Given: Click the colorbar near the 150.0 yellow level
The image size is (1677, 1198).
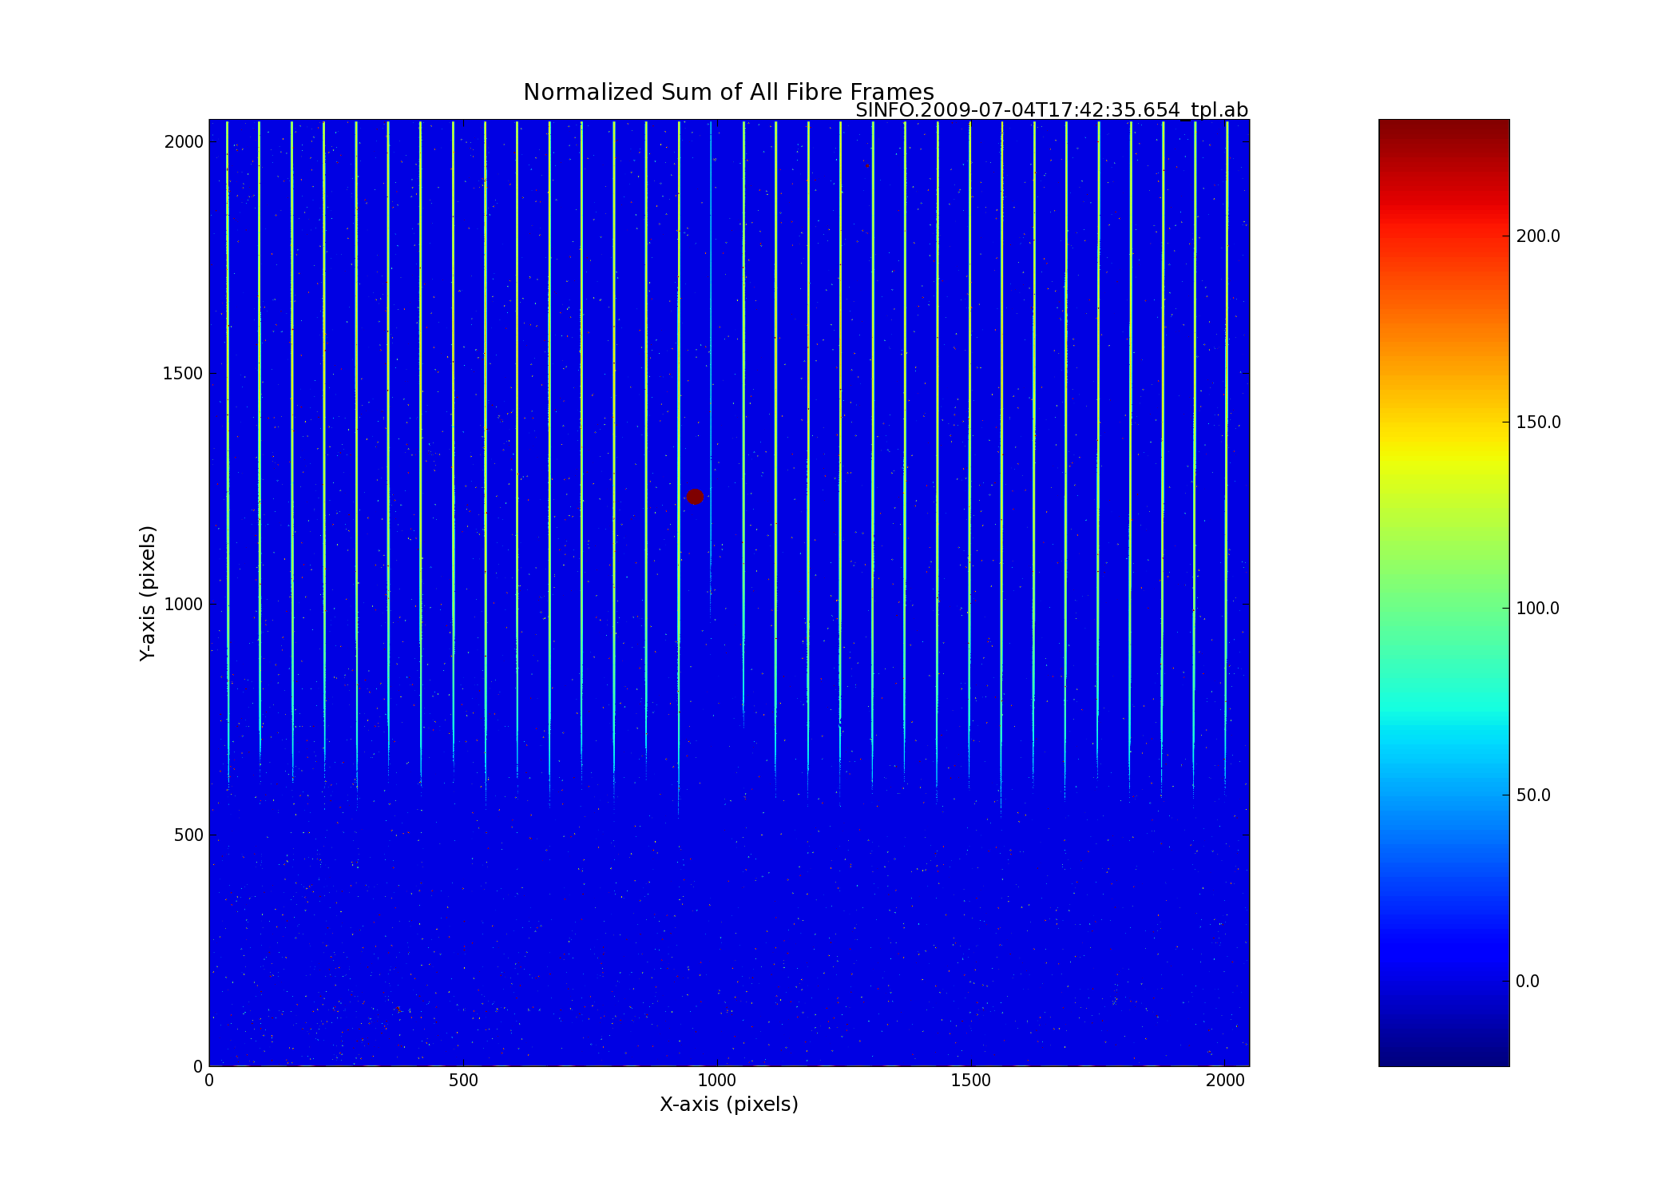Looking at the screenshot, I should coord(1444,422).
